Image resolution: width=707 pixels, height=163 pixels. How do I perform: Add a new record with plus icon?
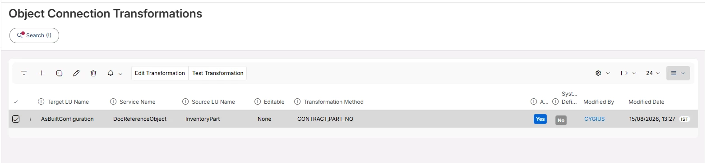pyautogui.click(x=42, y=73)
